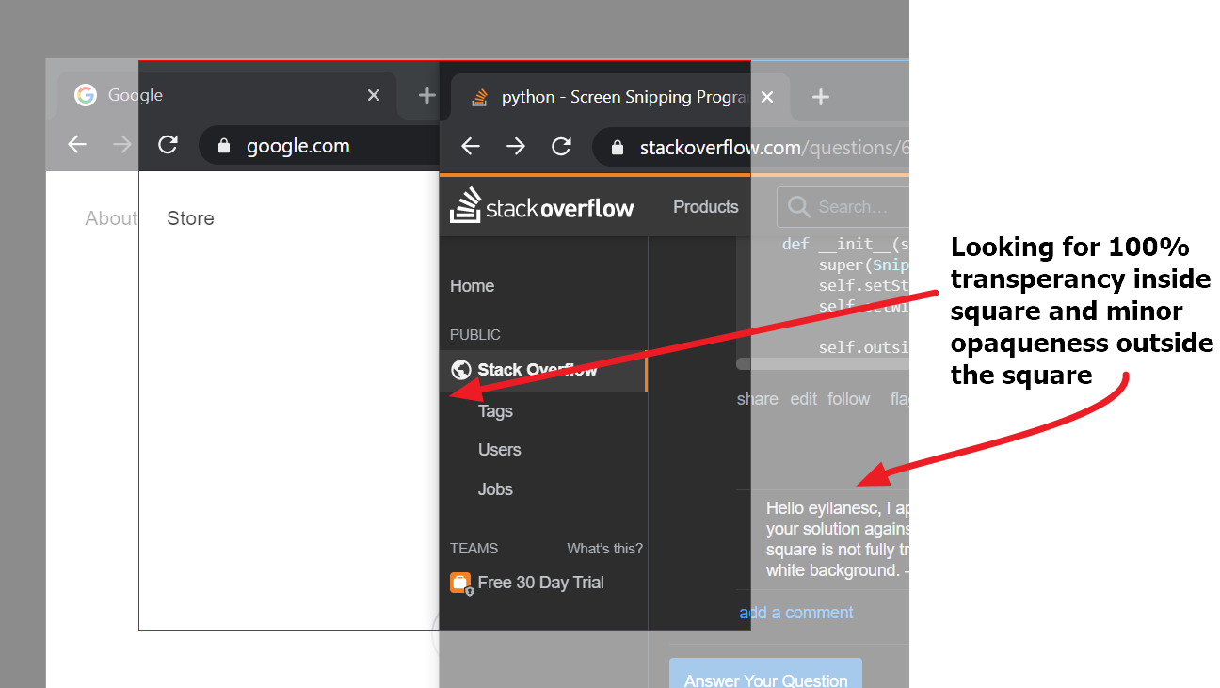Reload the google.com page
The image size is (1220, 688).
coord(168,145)
